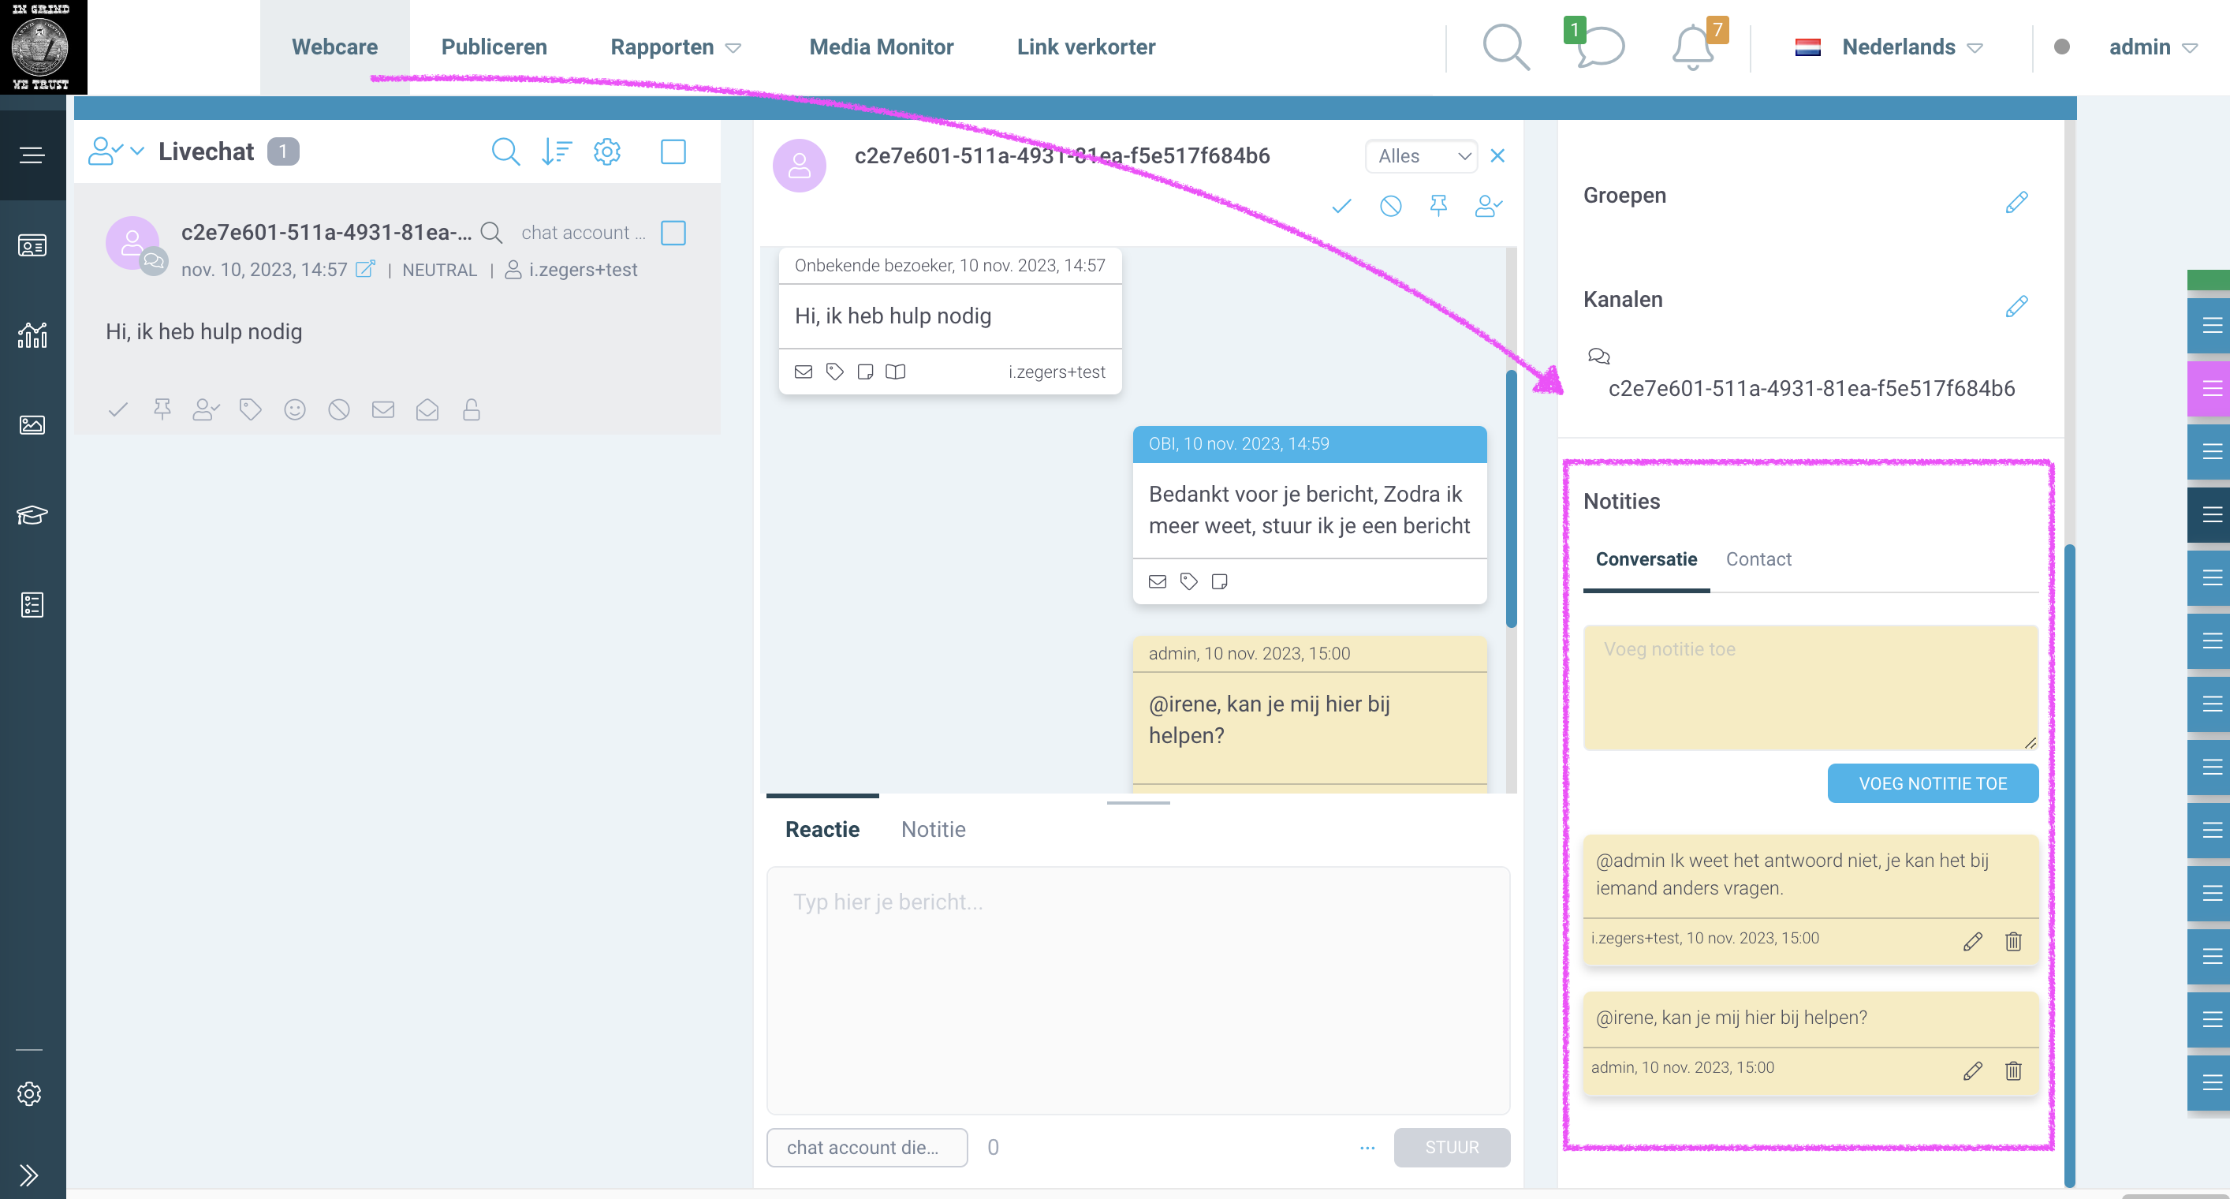
Task: Focus the 'Typ hier je bericht' field
Action: (x=1138, y=991)
